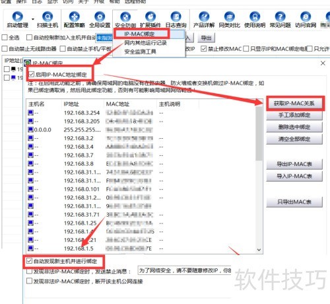Viewport: 330px width, 304px height.
Task: Open 全局设置 global settings icon
Action: (x=100, y=17)
